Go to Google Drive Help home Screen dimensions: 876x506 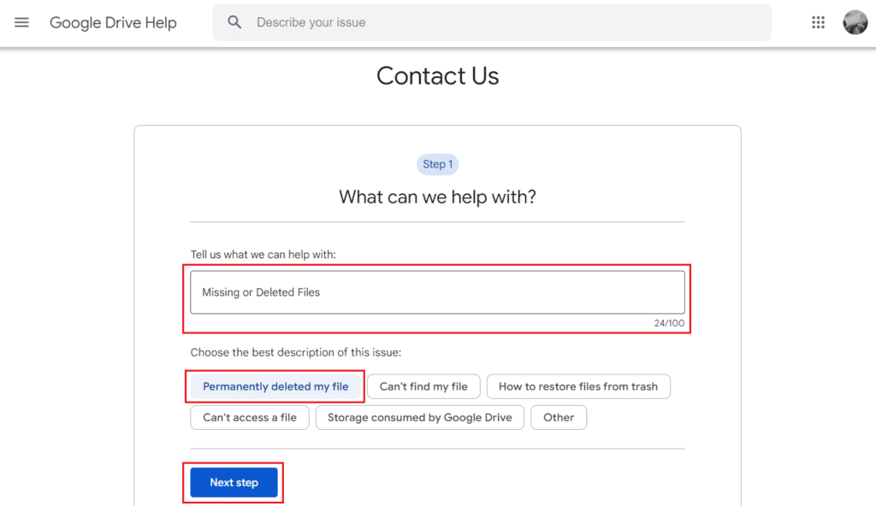[113, 22]
